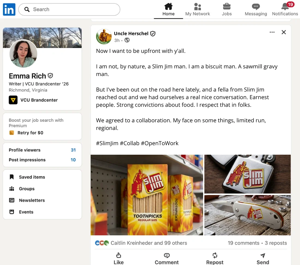Click the search magnifier icon
300x265 pixels.
coord(27,9)
